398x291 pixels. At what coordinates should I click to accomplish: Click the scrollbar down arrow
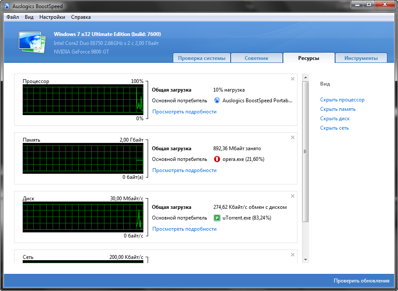[x=306, y=259]
